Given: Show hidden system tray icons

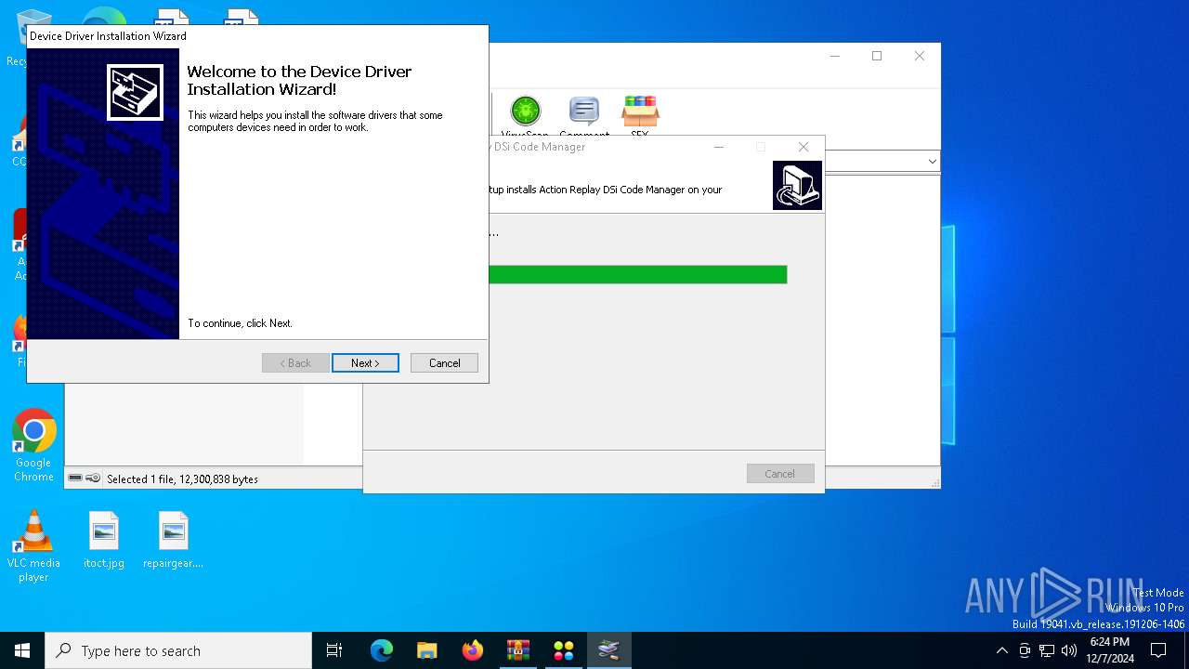Looking at the screenshot, I should pyautogui.click(x=1001, y=650).
